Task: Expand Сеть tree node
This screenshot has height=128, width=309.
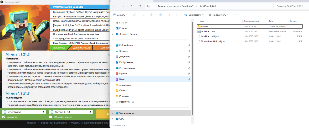Action: (x=113, y=119)
